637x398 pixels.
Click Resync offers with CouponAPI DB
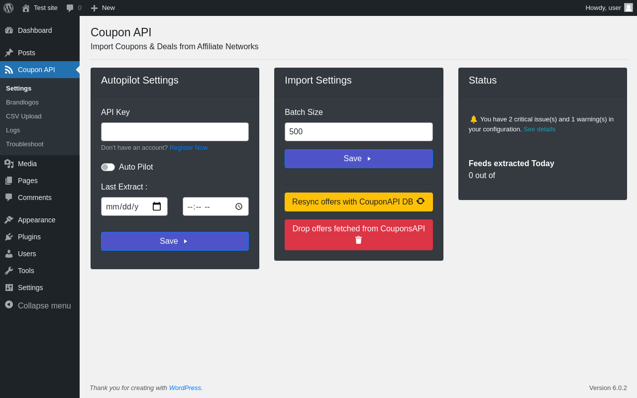click(x=358, y=202)
